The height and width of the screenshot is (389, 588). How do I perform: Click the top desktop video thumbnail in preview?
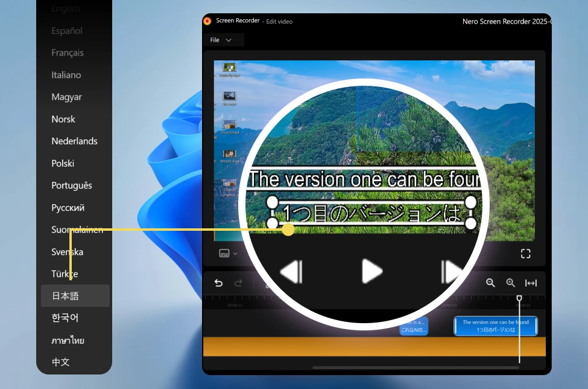coord(229,70)
